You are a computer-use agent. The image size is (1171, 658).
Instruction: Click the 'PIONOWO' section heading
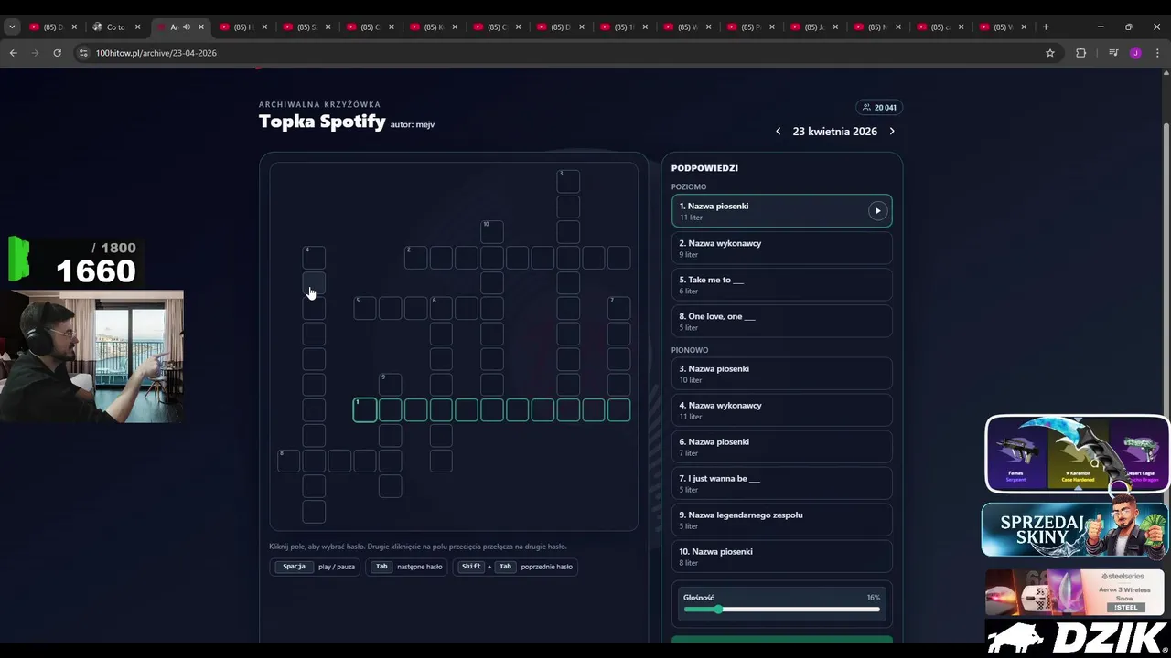(x=690, y=350)
